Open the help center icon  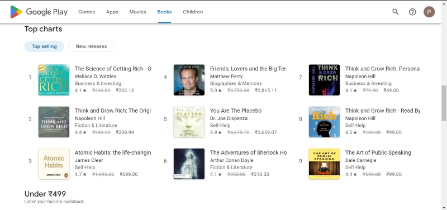tap(412, 12)
